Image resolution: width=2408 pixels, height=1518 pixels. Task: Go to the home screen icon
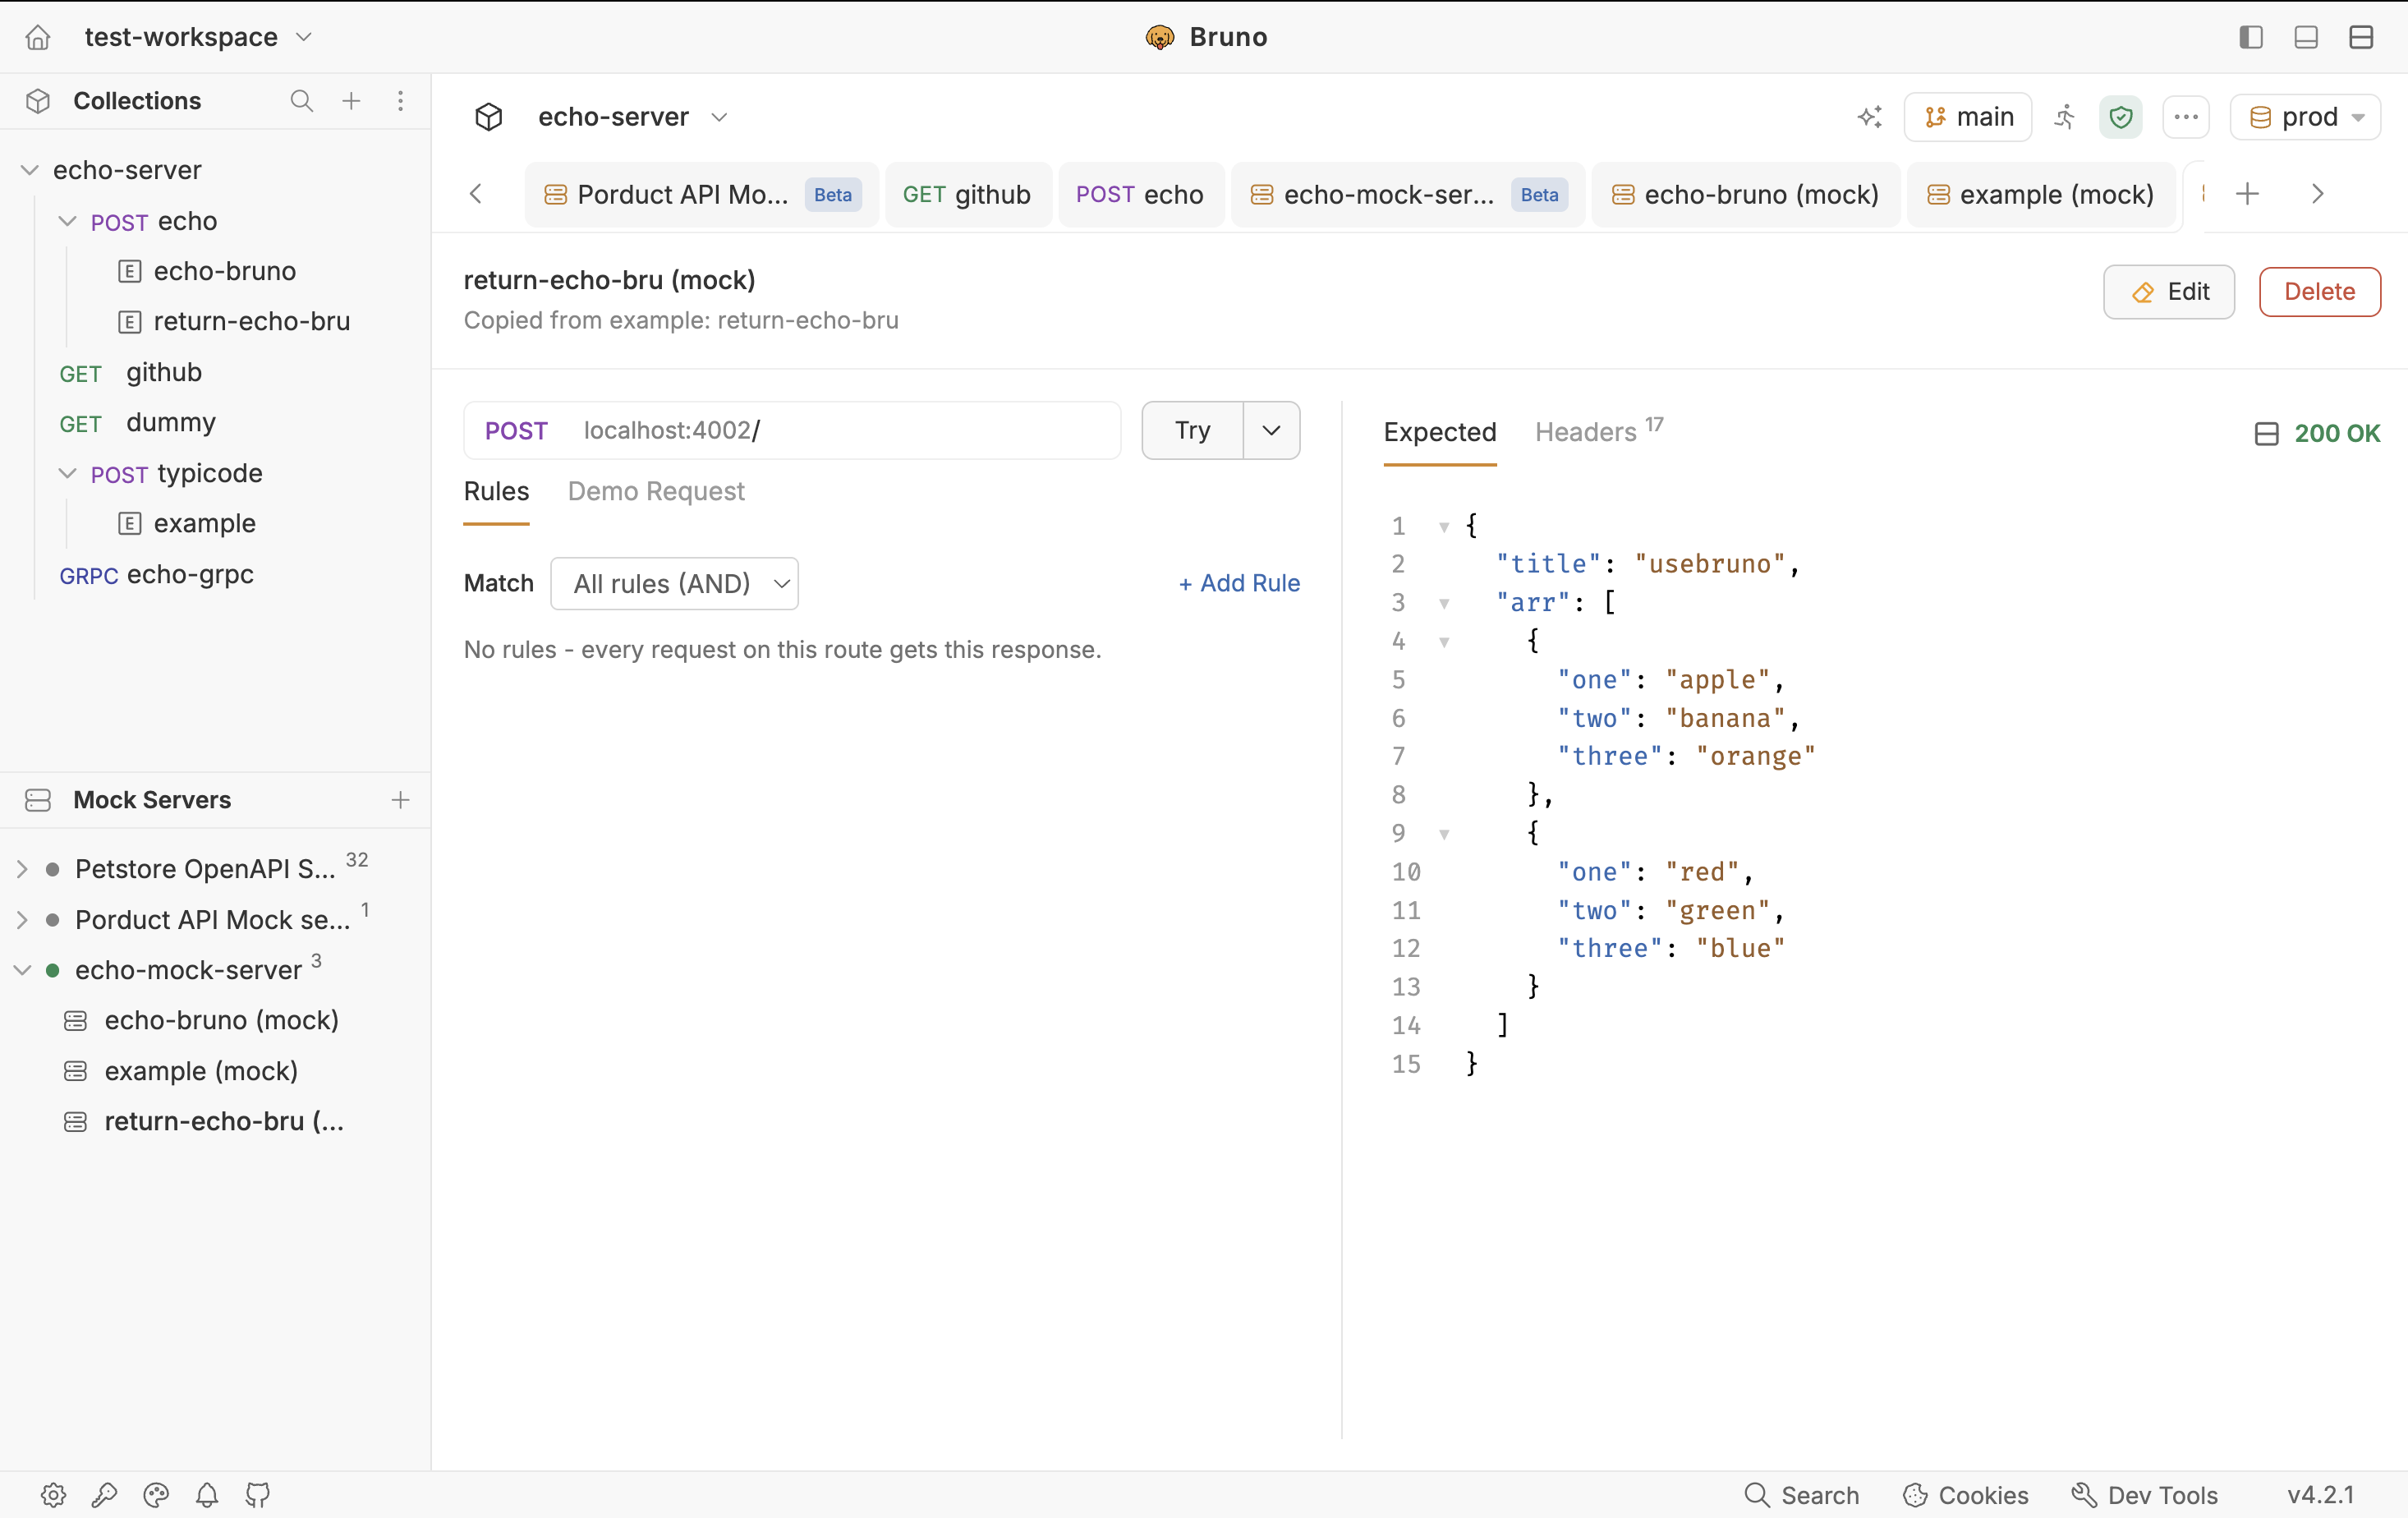pyautogui.click(x=38, y=37)
